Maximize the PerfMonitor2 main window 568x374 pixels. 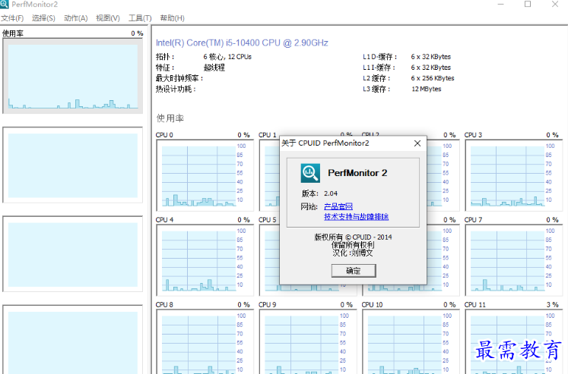point(528,5)
